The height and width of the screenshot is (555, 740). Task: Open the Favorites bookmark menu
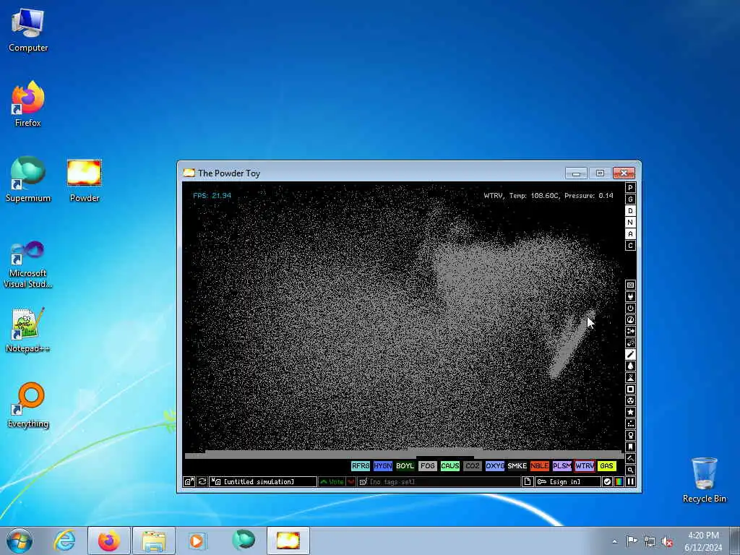pos(630,447)
